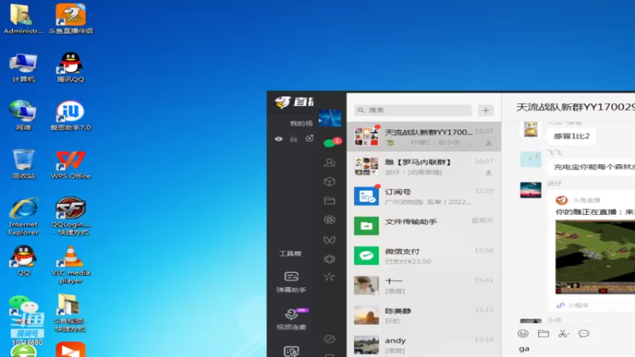Click the 感冒1比2 message bubble
This screenshot has width=635, height=357.
pyautogui.click(x=571, y=136)
